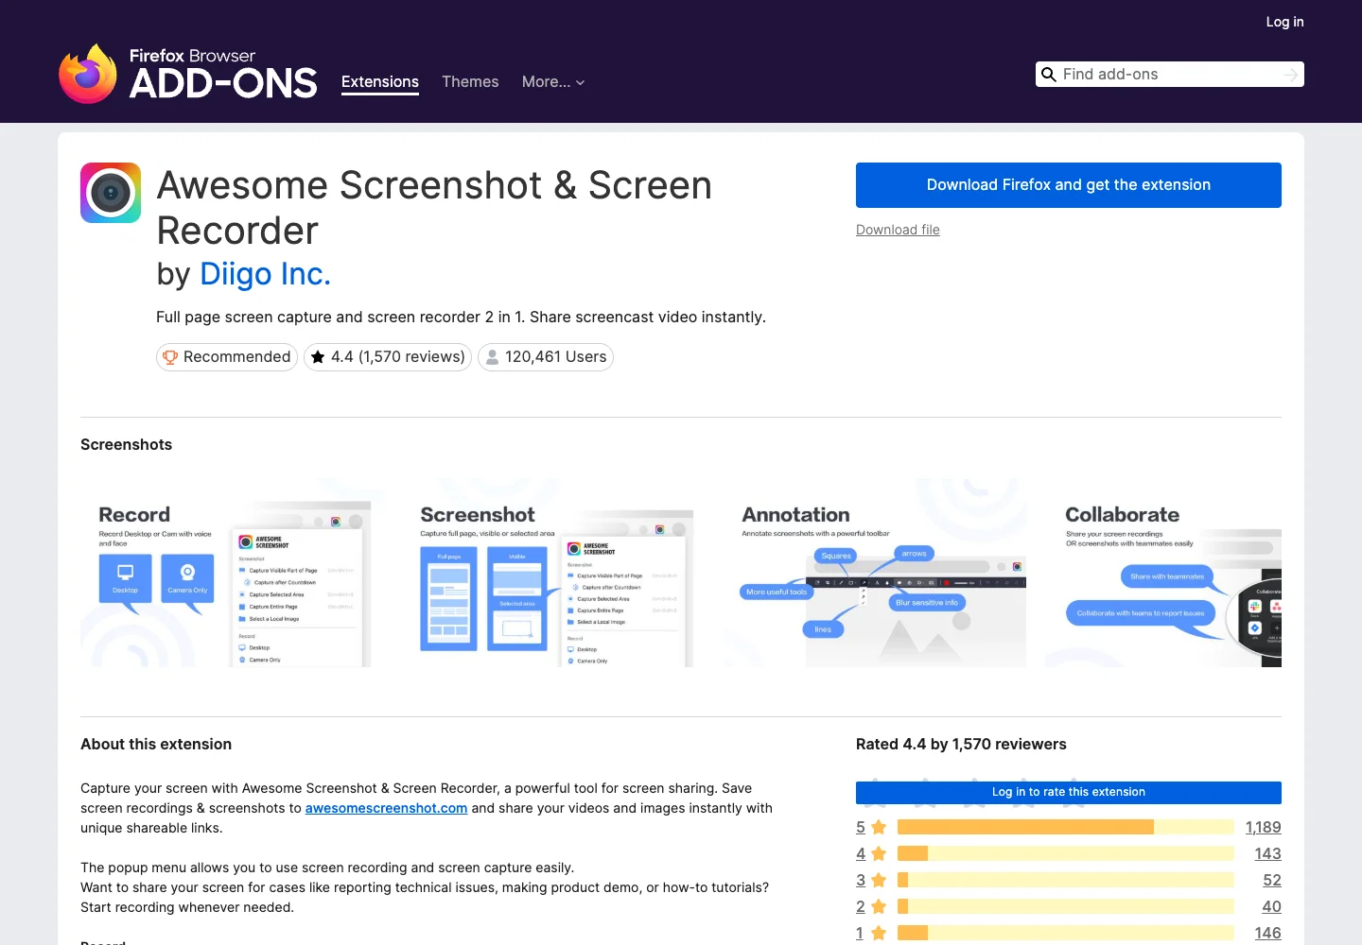Image resolution: width=1362 pixels, height=945 pixels.
Task: Click the About this extension heading
Action: 156,744
